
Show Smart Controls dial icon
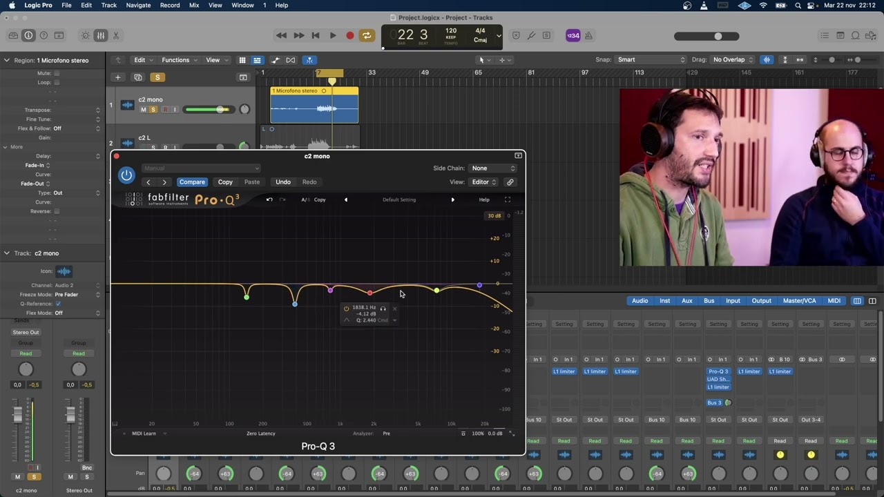coord(86,35)
